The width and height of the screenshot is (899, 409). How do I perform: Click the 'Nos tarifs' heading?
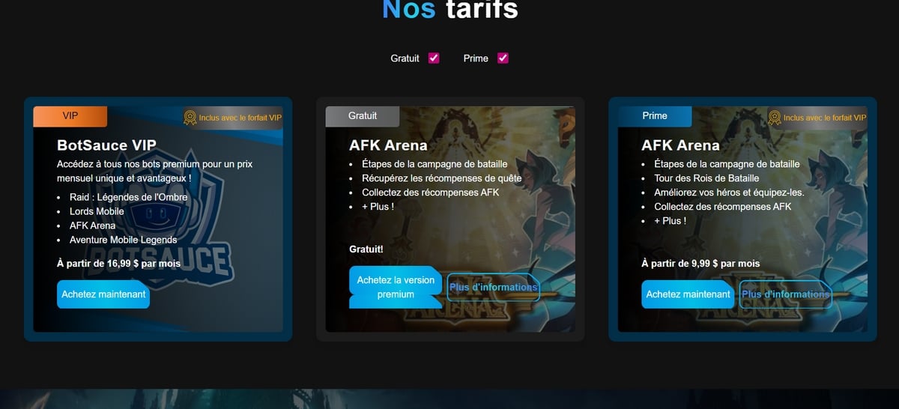[449, 9]
